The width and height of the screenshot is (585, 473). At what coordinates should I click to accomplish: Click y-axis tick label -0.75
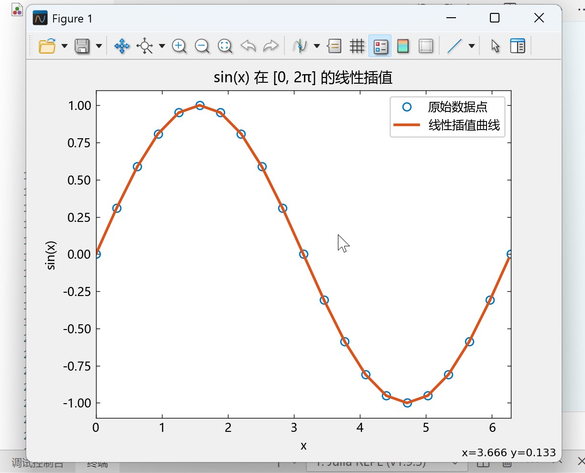click(x=77, y=366)
